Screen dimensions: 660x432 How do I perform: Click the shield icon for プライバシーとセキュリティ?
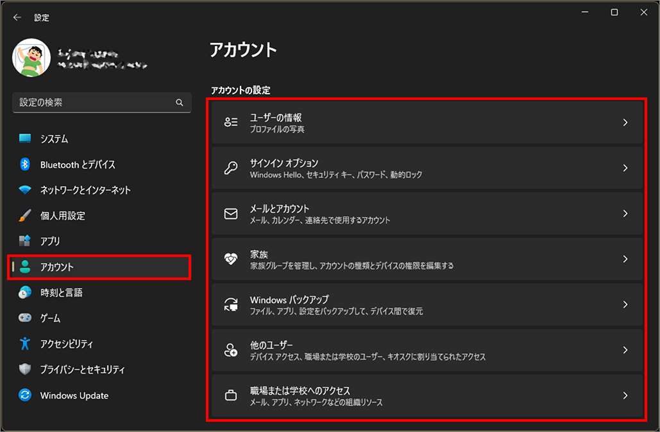pos(25,369)
